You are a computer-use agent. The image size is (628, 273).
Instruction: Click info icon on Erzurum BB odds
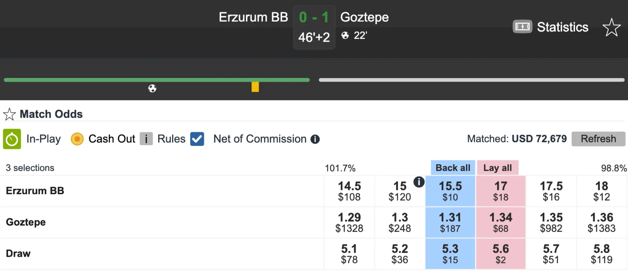[x=419, y=182]
